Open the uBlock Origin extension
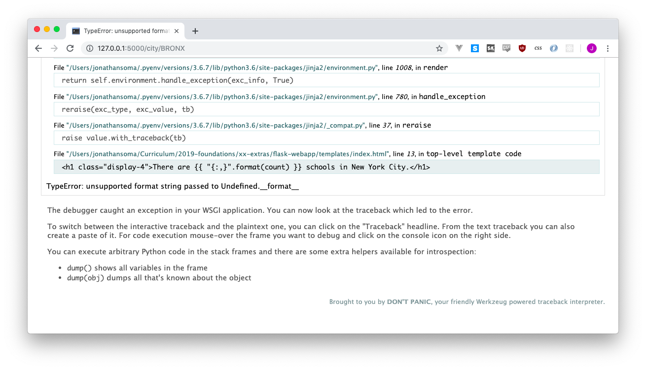Screen dimensions: 646x370 [x=522, y=48]
